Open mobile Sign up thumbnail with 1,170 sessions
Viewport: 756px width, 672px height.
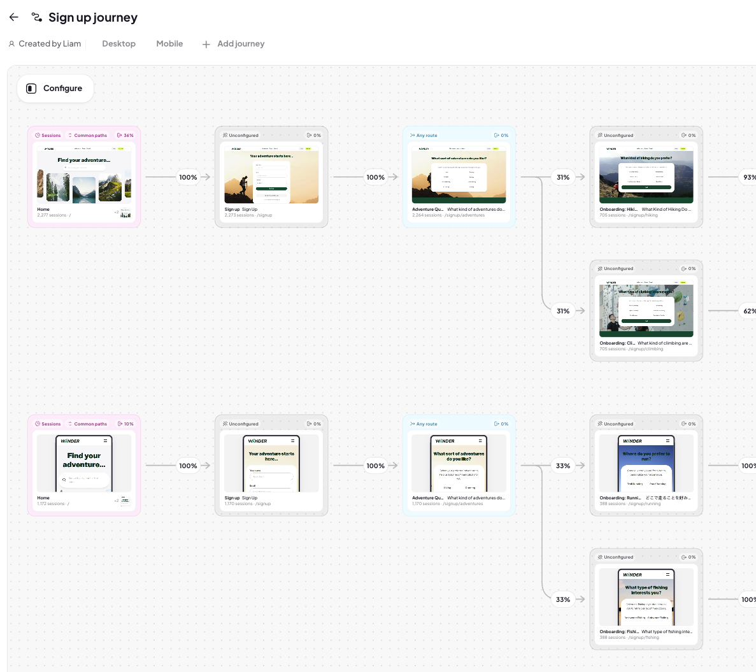coord(271,463)
